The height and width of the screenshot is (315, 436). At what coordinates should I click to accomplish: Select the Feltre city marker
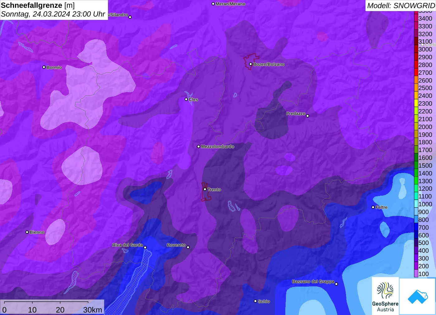click(x=373, y=207)
